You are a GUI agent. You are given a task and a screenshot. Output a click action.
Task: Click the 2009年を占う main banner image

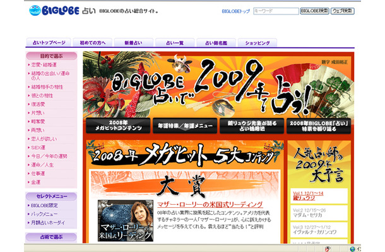point(218,84)
